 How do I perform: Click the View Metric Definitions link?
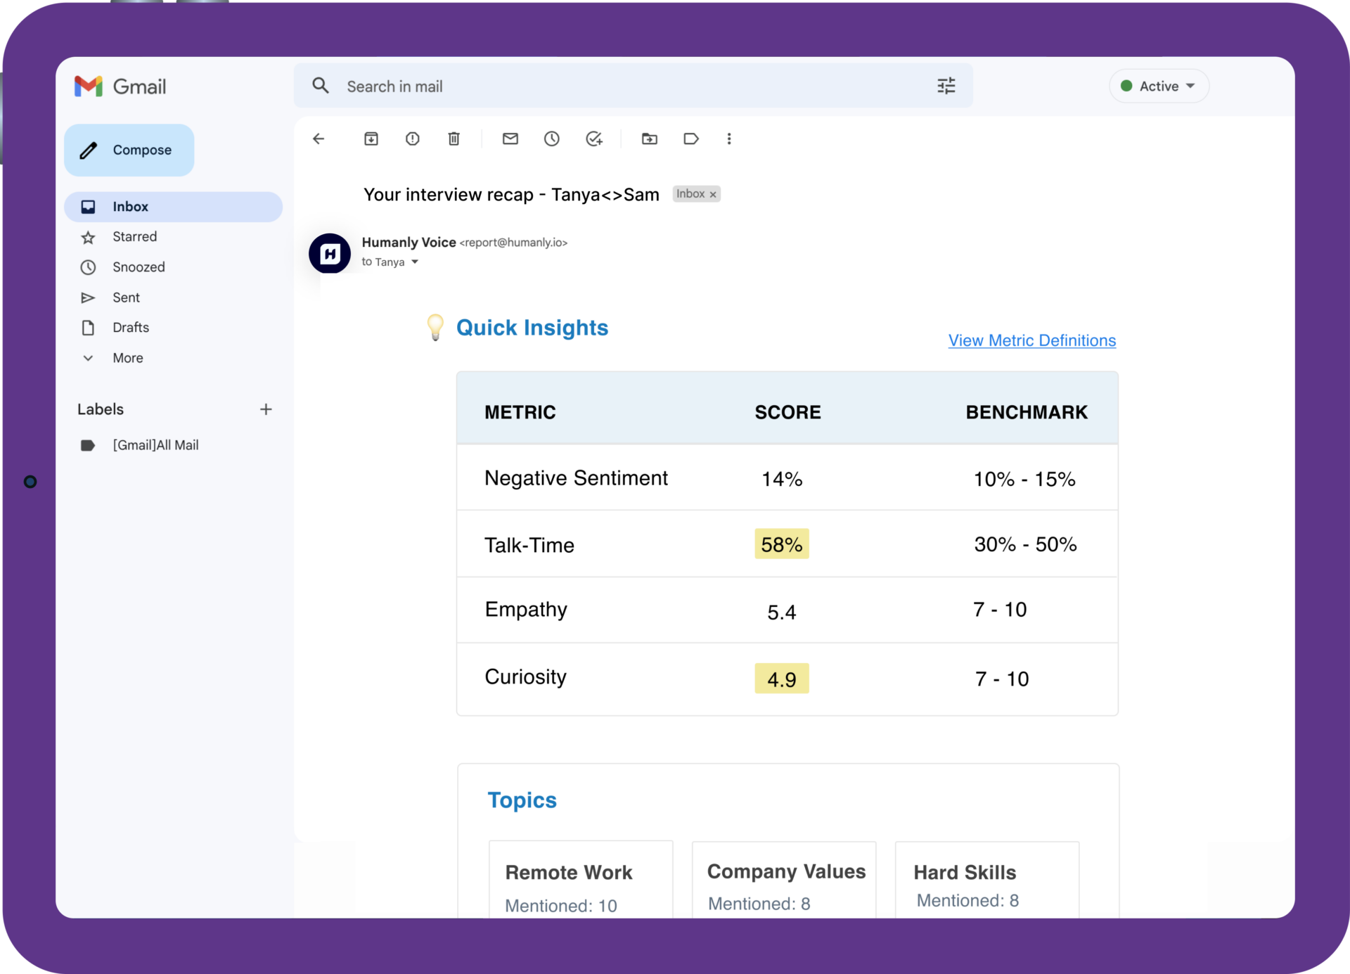(1031, 341)
